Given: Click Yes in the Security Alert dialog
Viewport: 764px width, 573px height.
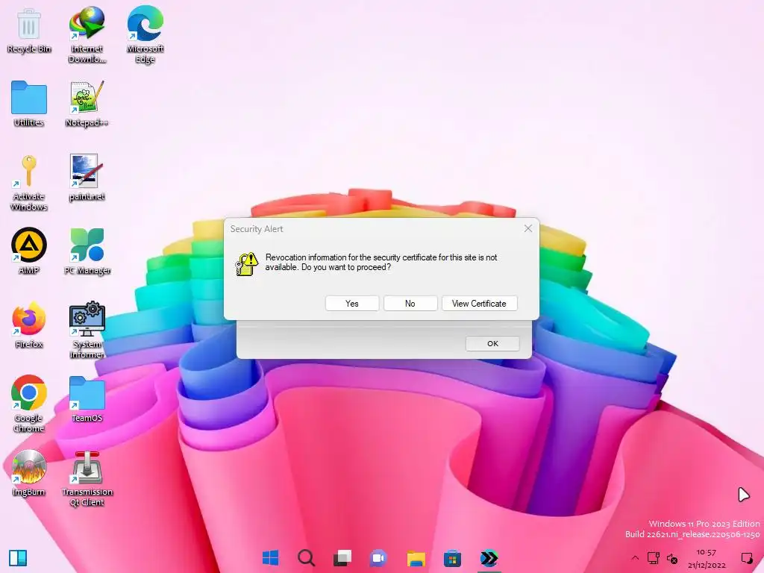Looking at the screenshot, I should pos(352,304).
